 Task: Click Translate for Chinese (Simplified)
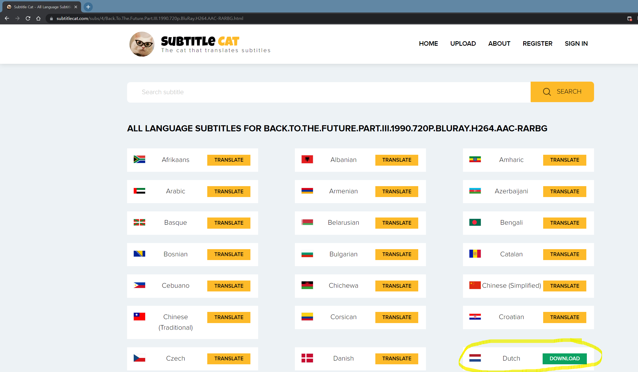(564, 286)
